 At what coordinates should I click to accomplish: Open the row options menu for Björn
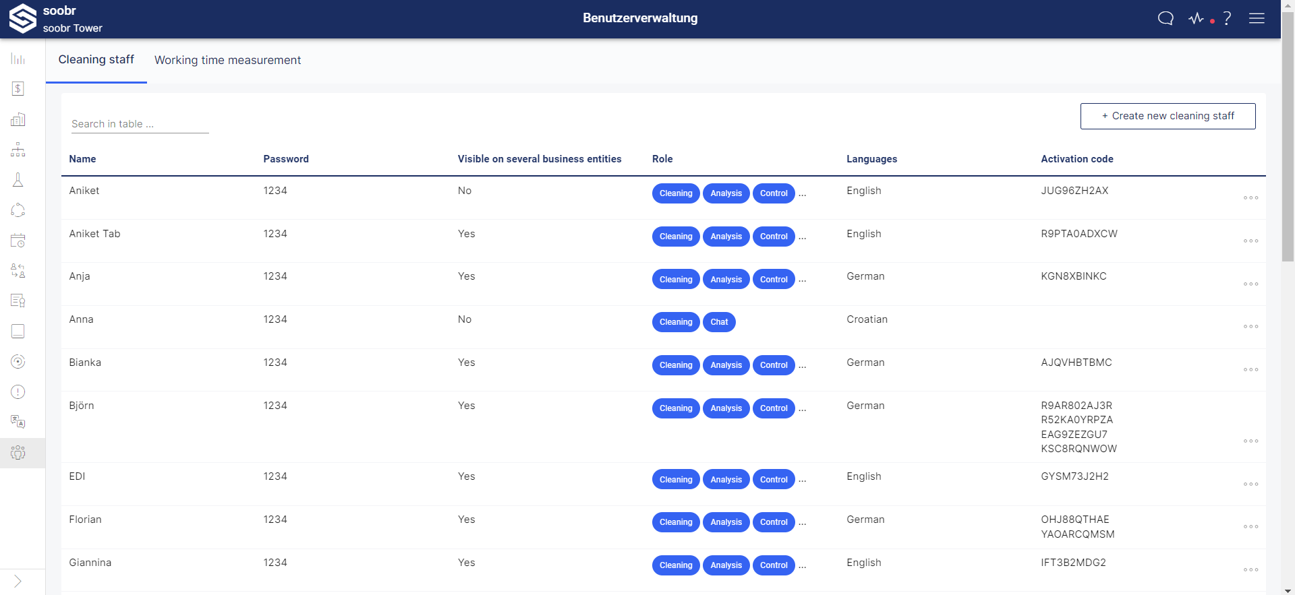pyautogui.click(x=1250, y=441)
